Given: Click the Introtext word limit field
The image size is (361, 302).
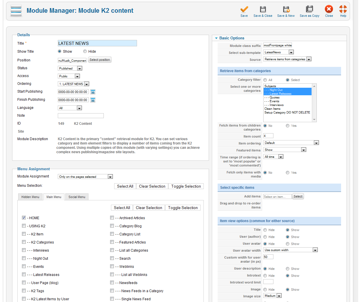Looking at the screenshot, I should (268, 282).
